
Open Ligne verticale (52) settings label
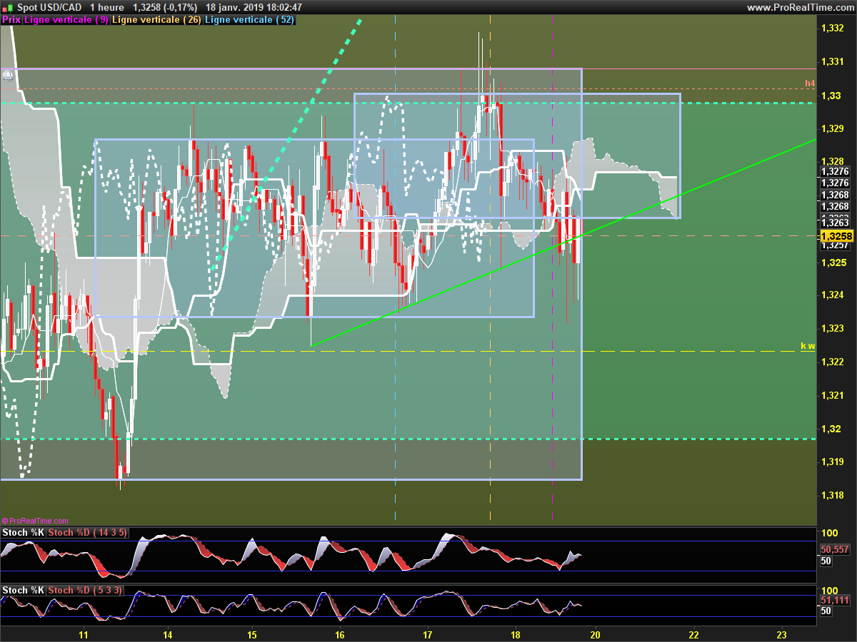pos(250,20)
